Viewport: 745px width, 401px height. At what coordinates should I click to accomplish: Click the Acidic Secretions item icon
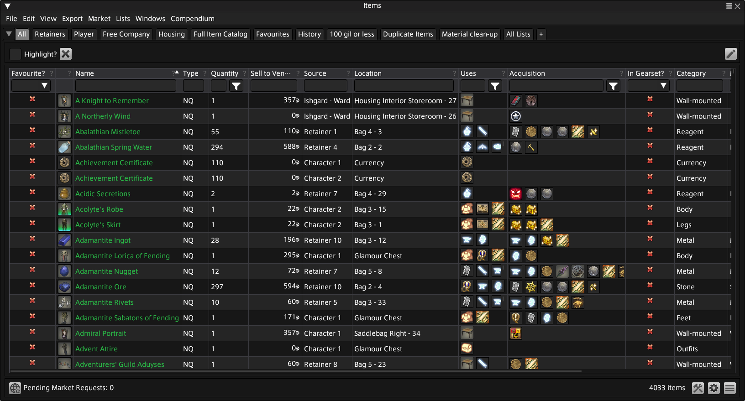pos(64,194)
